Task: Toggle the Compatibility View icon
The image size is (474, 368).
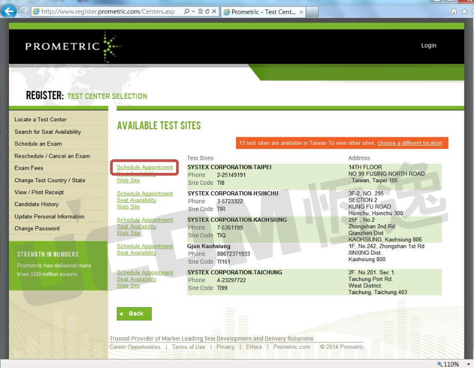Action: coord(200,11)
